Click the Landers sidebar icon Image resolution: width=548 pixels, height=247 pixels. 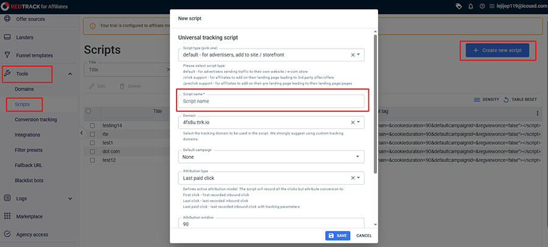pos(7,37)
